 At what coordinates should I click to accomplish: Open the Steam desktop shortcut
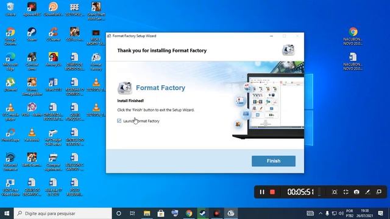pos(32,35)
